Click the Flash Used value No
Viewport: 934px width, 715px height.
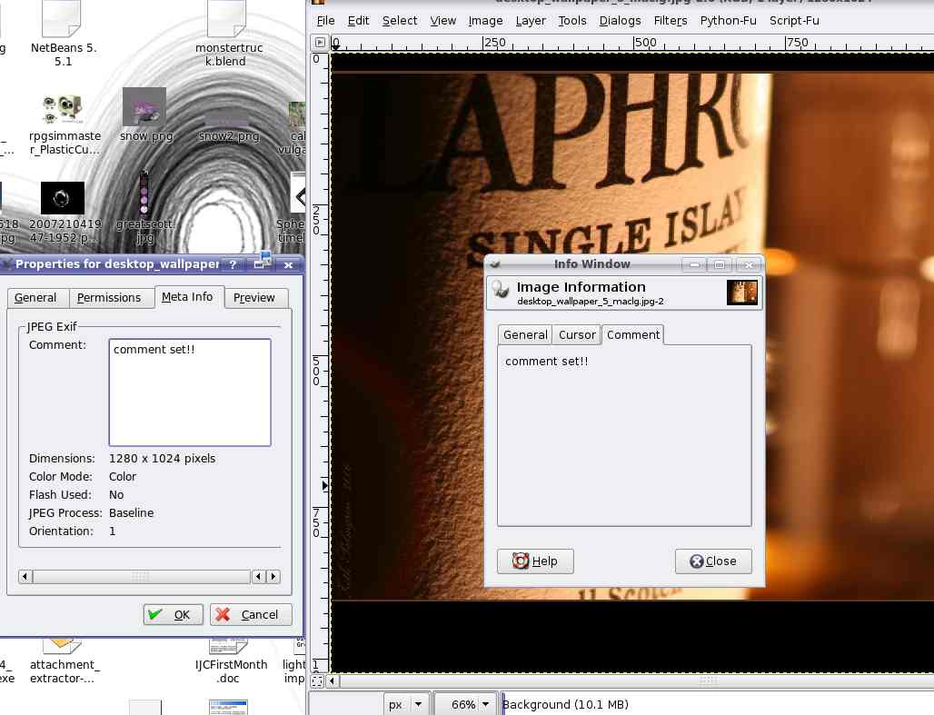[116, 495]
